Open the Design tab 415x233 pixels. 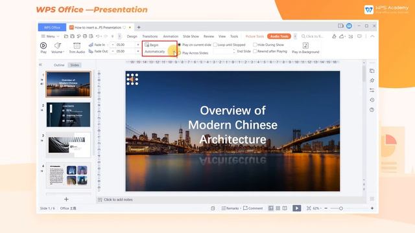click(x=132, y=36)
